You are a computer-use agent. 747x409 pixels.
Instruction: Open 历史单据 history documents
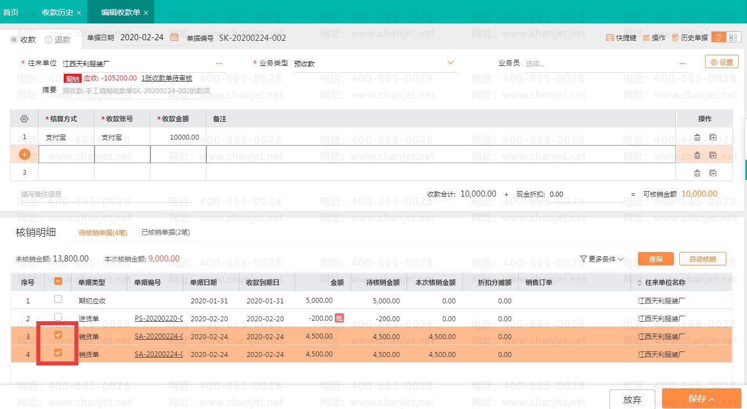point(689,38)
